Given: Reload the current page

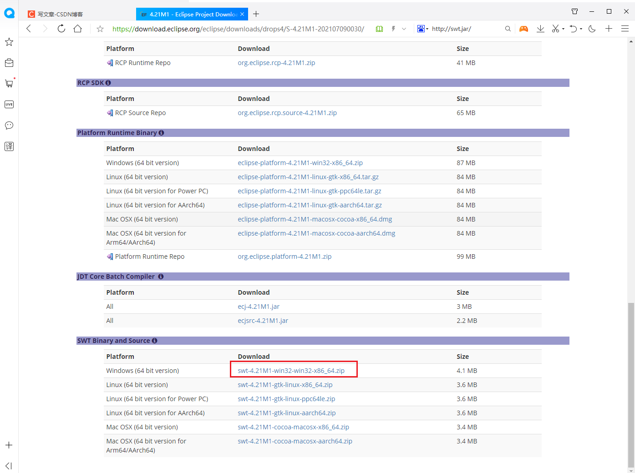Looking at the screenshot, I should [x=61, y=29].
